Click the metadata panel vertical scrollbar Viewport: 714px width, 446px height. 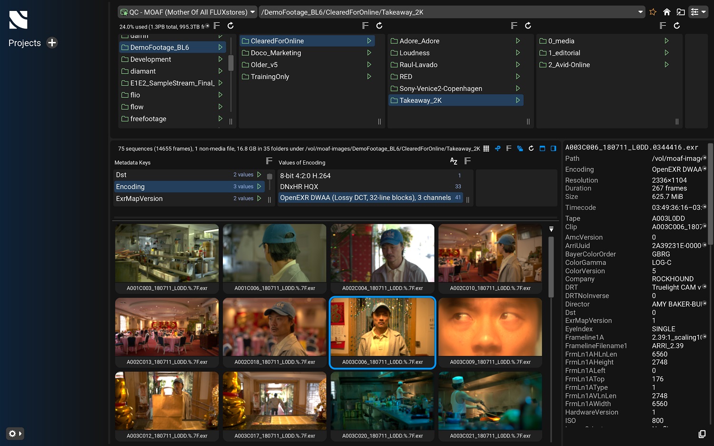tap(711, 194)
